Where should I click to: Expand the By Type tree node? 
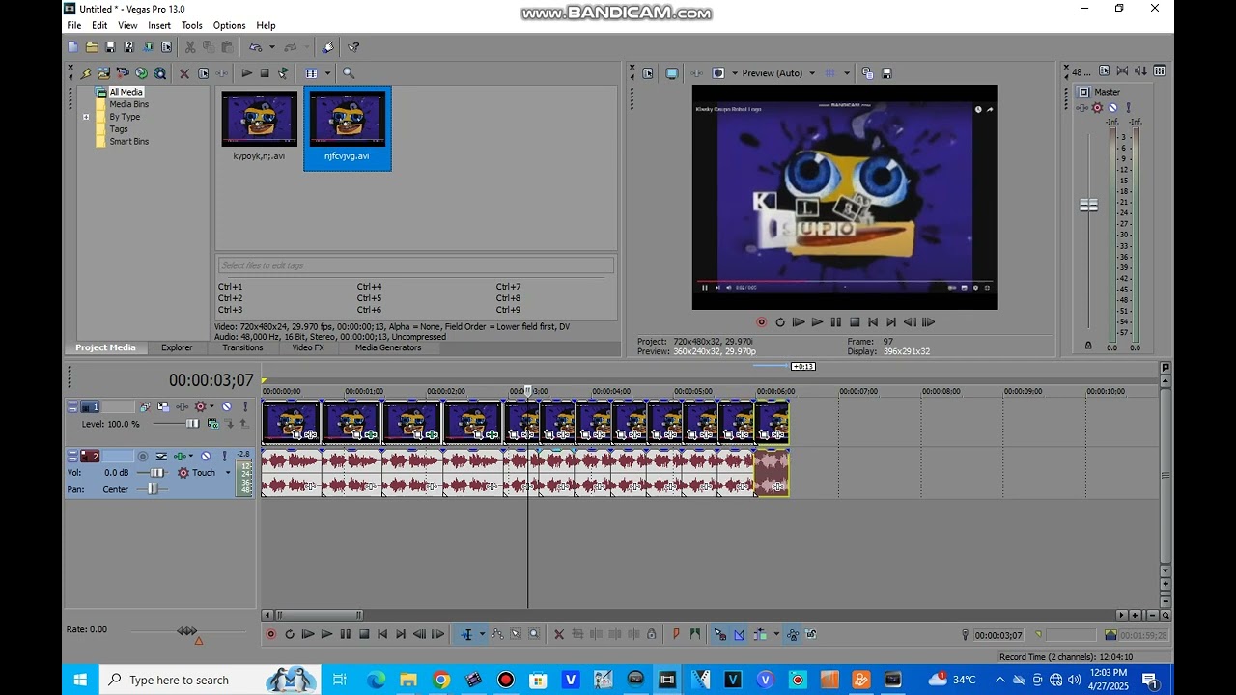[86, 117]
